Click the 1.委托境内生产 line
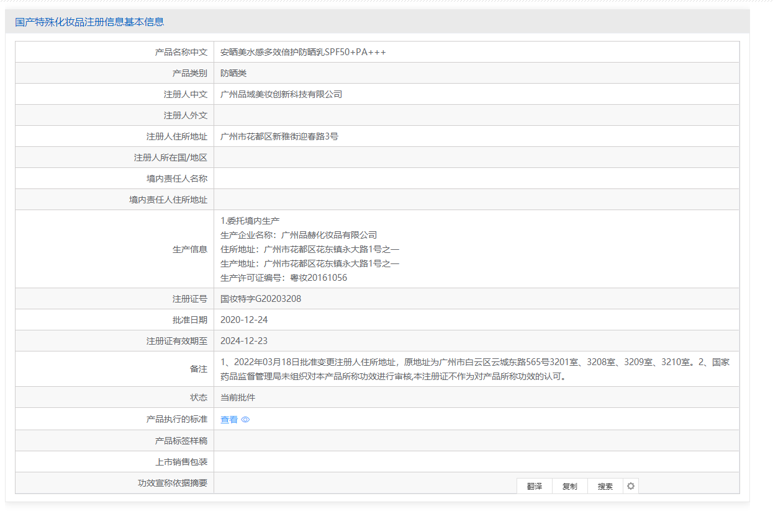Viewport: 773px width, 517px height. coord(250,221)
